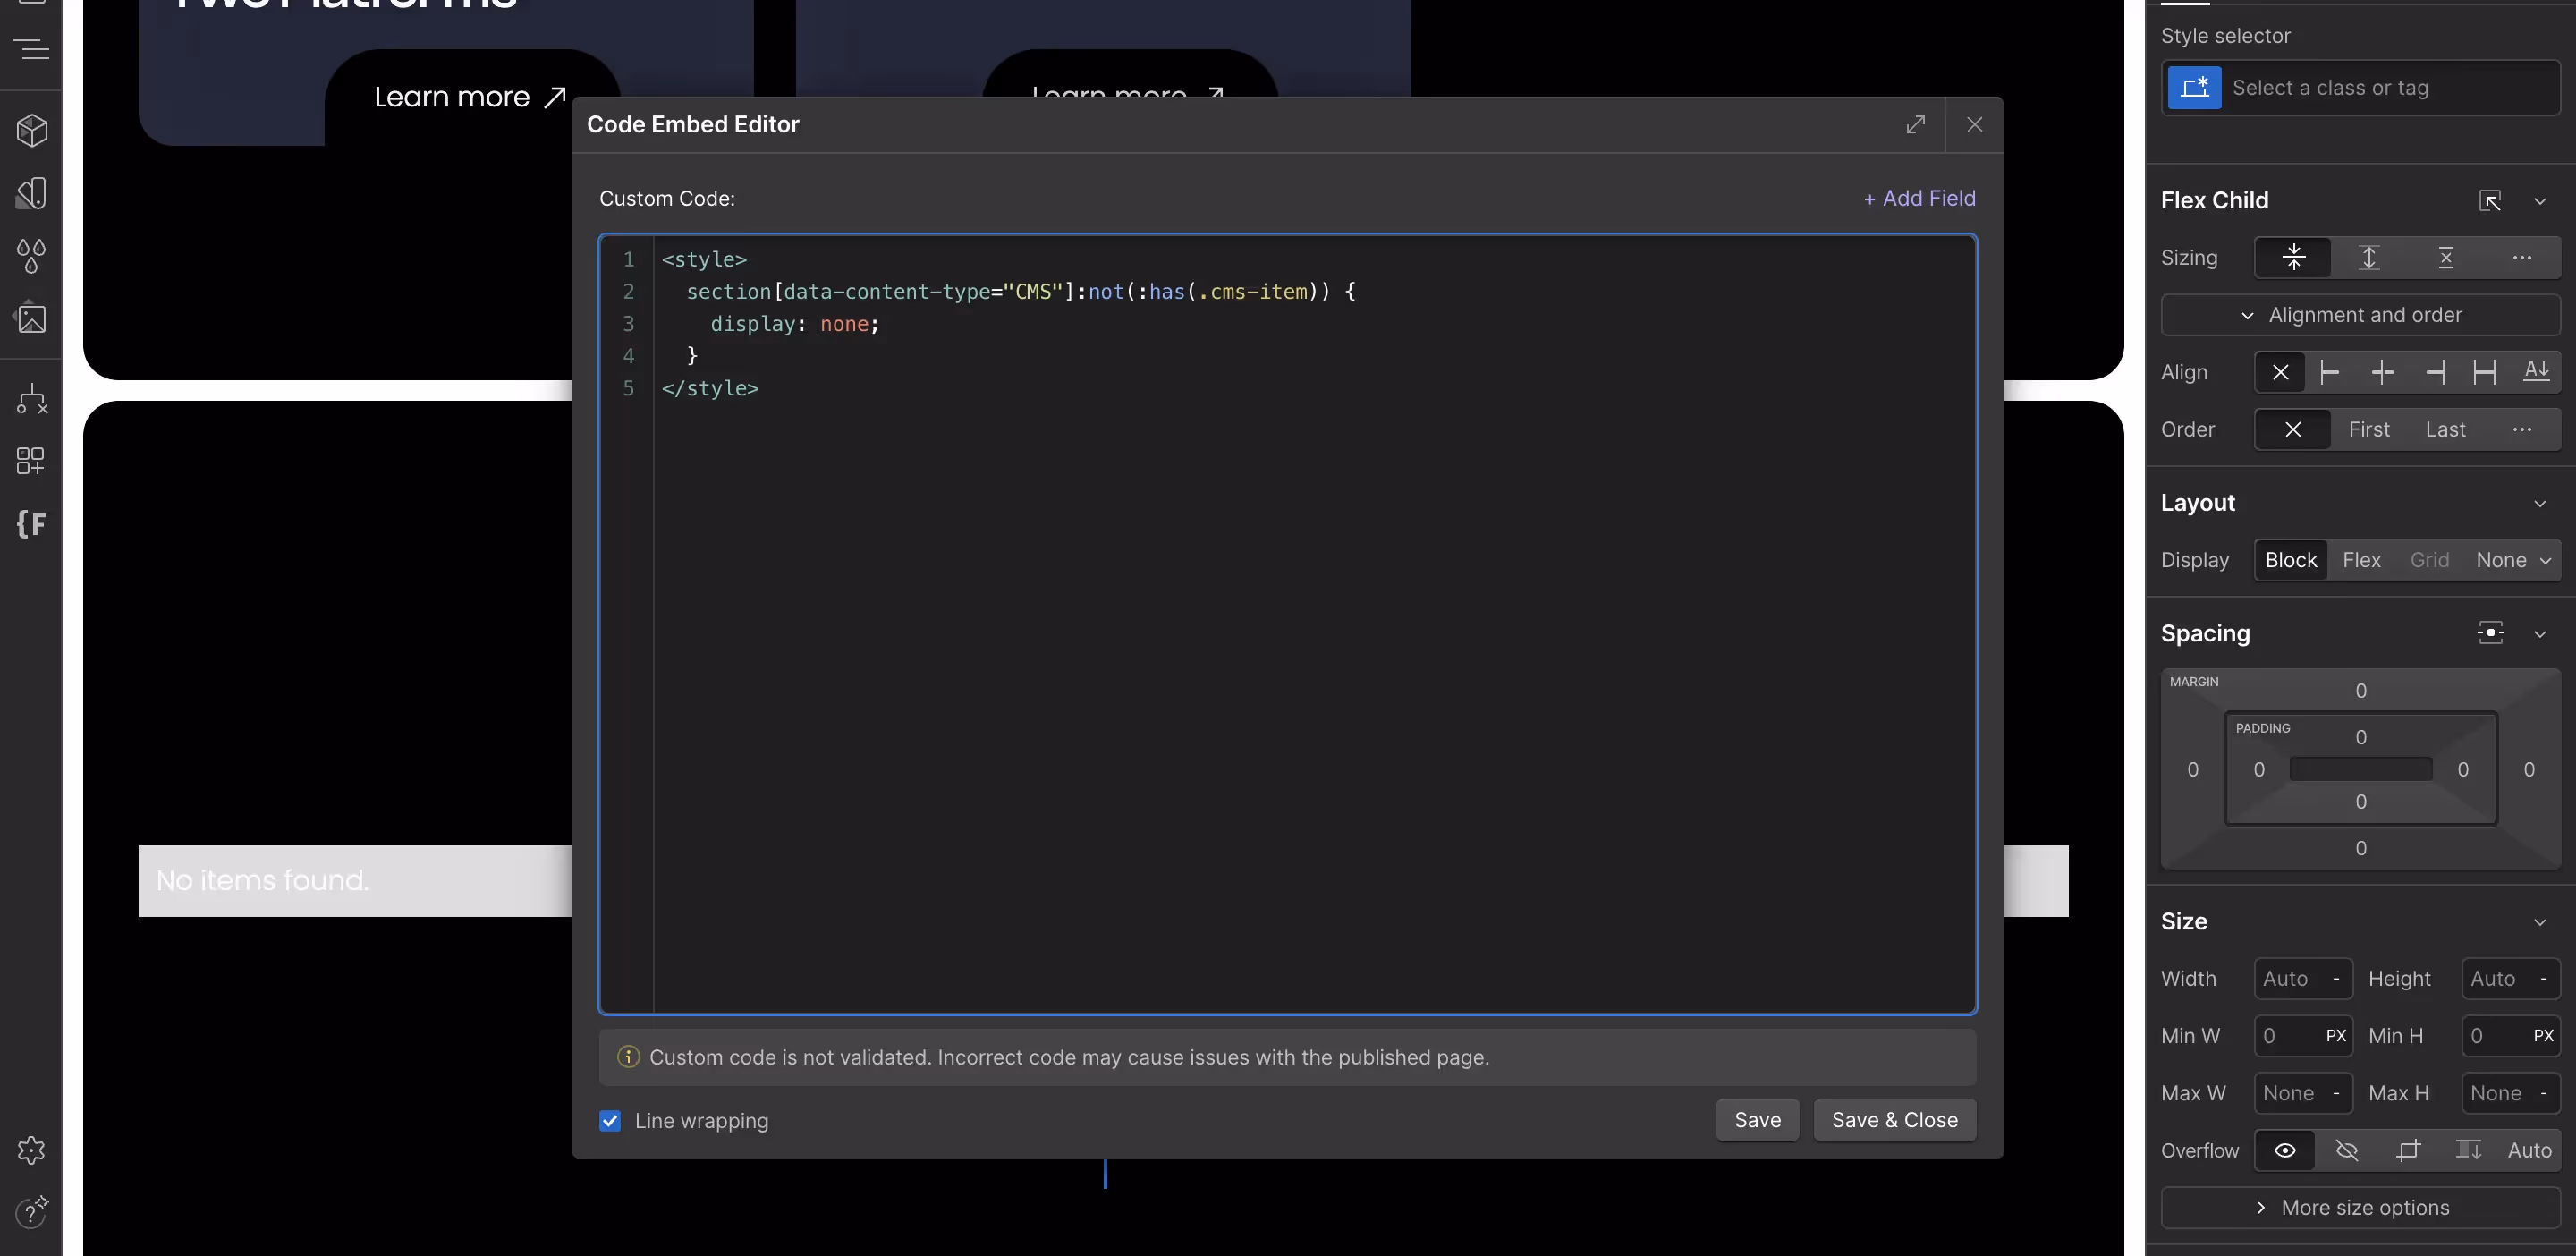
Task: Open the Components cube icon in sidebar
Action: (31, 130)
